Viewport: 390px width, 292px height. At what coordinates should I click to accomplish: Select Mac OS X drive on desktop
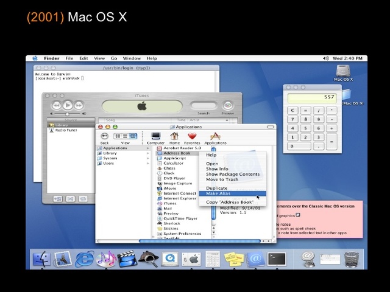pos(343,73)
